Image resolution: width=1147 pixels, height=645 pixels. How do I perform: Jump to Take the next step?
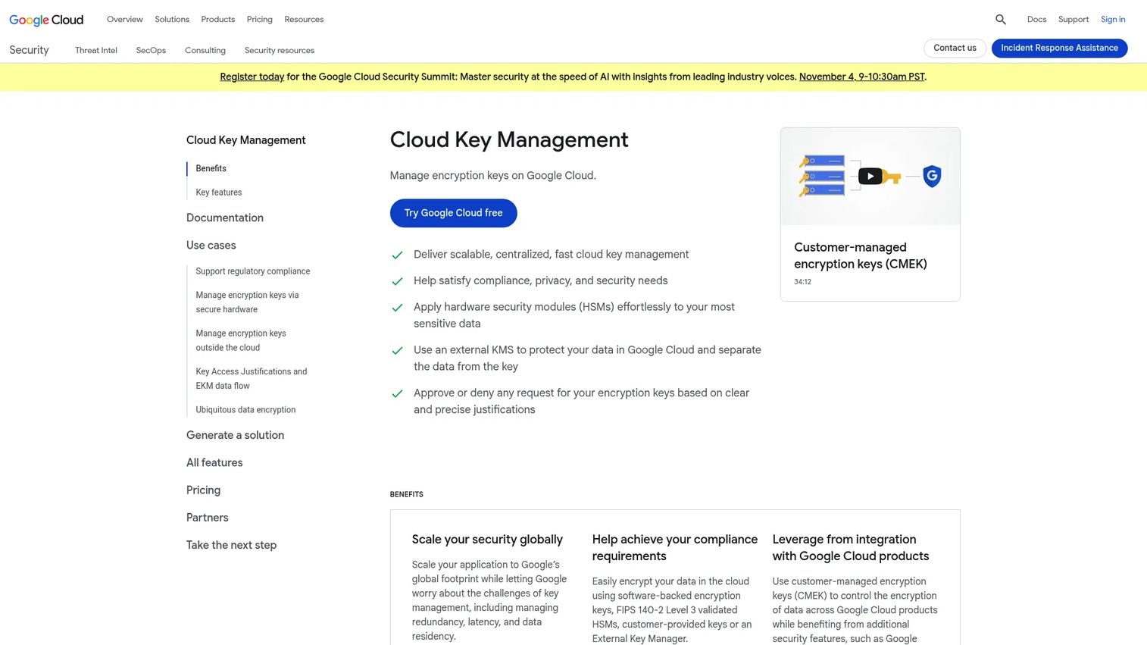point(231,546)
